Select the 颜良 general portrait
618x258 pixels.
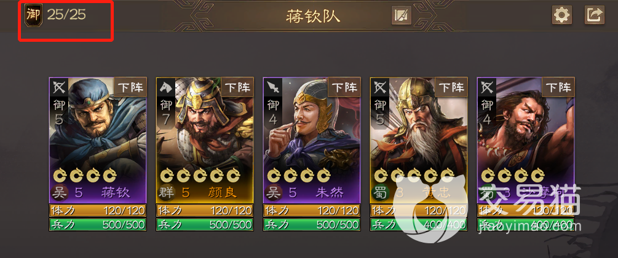(x=205, y=140)
